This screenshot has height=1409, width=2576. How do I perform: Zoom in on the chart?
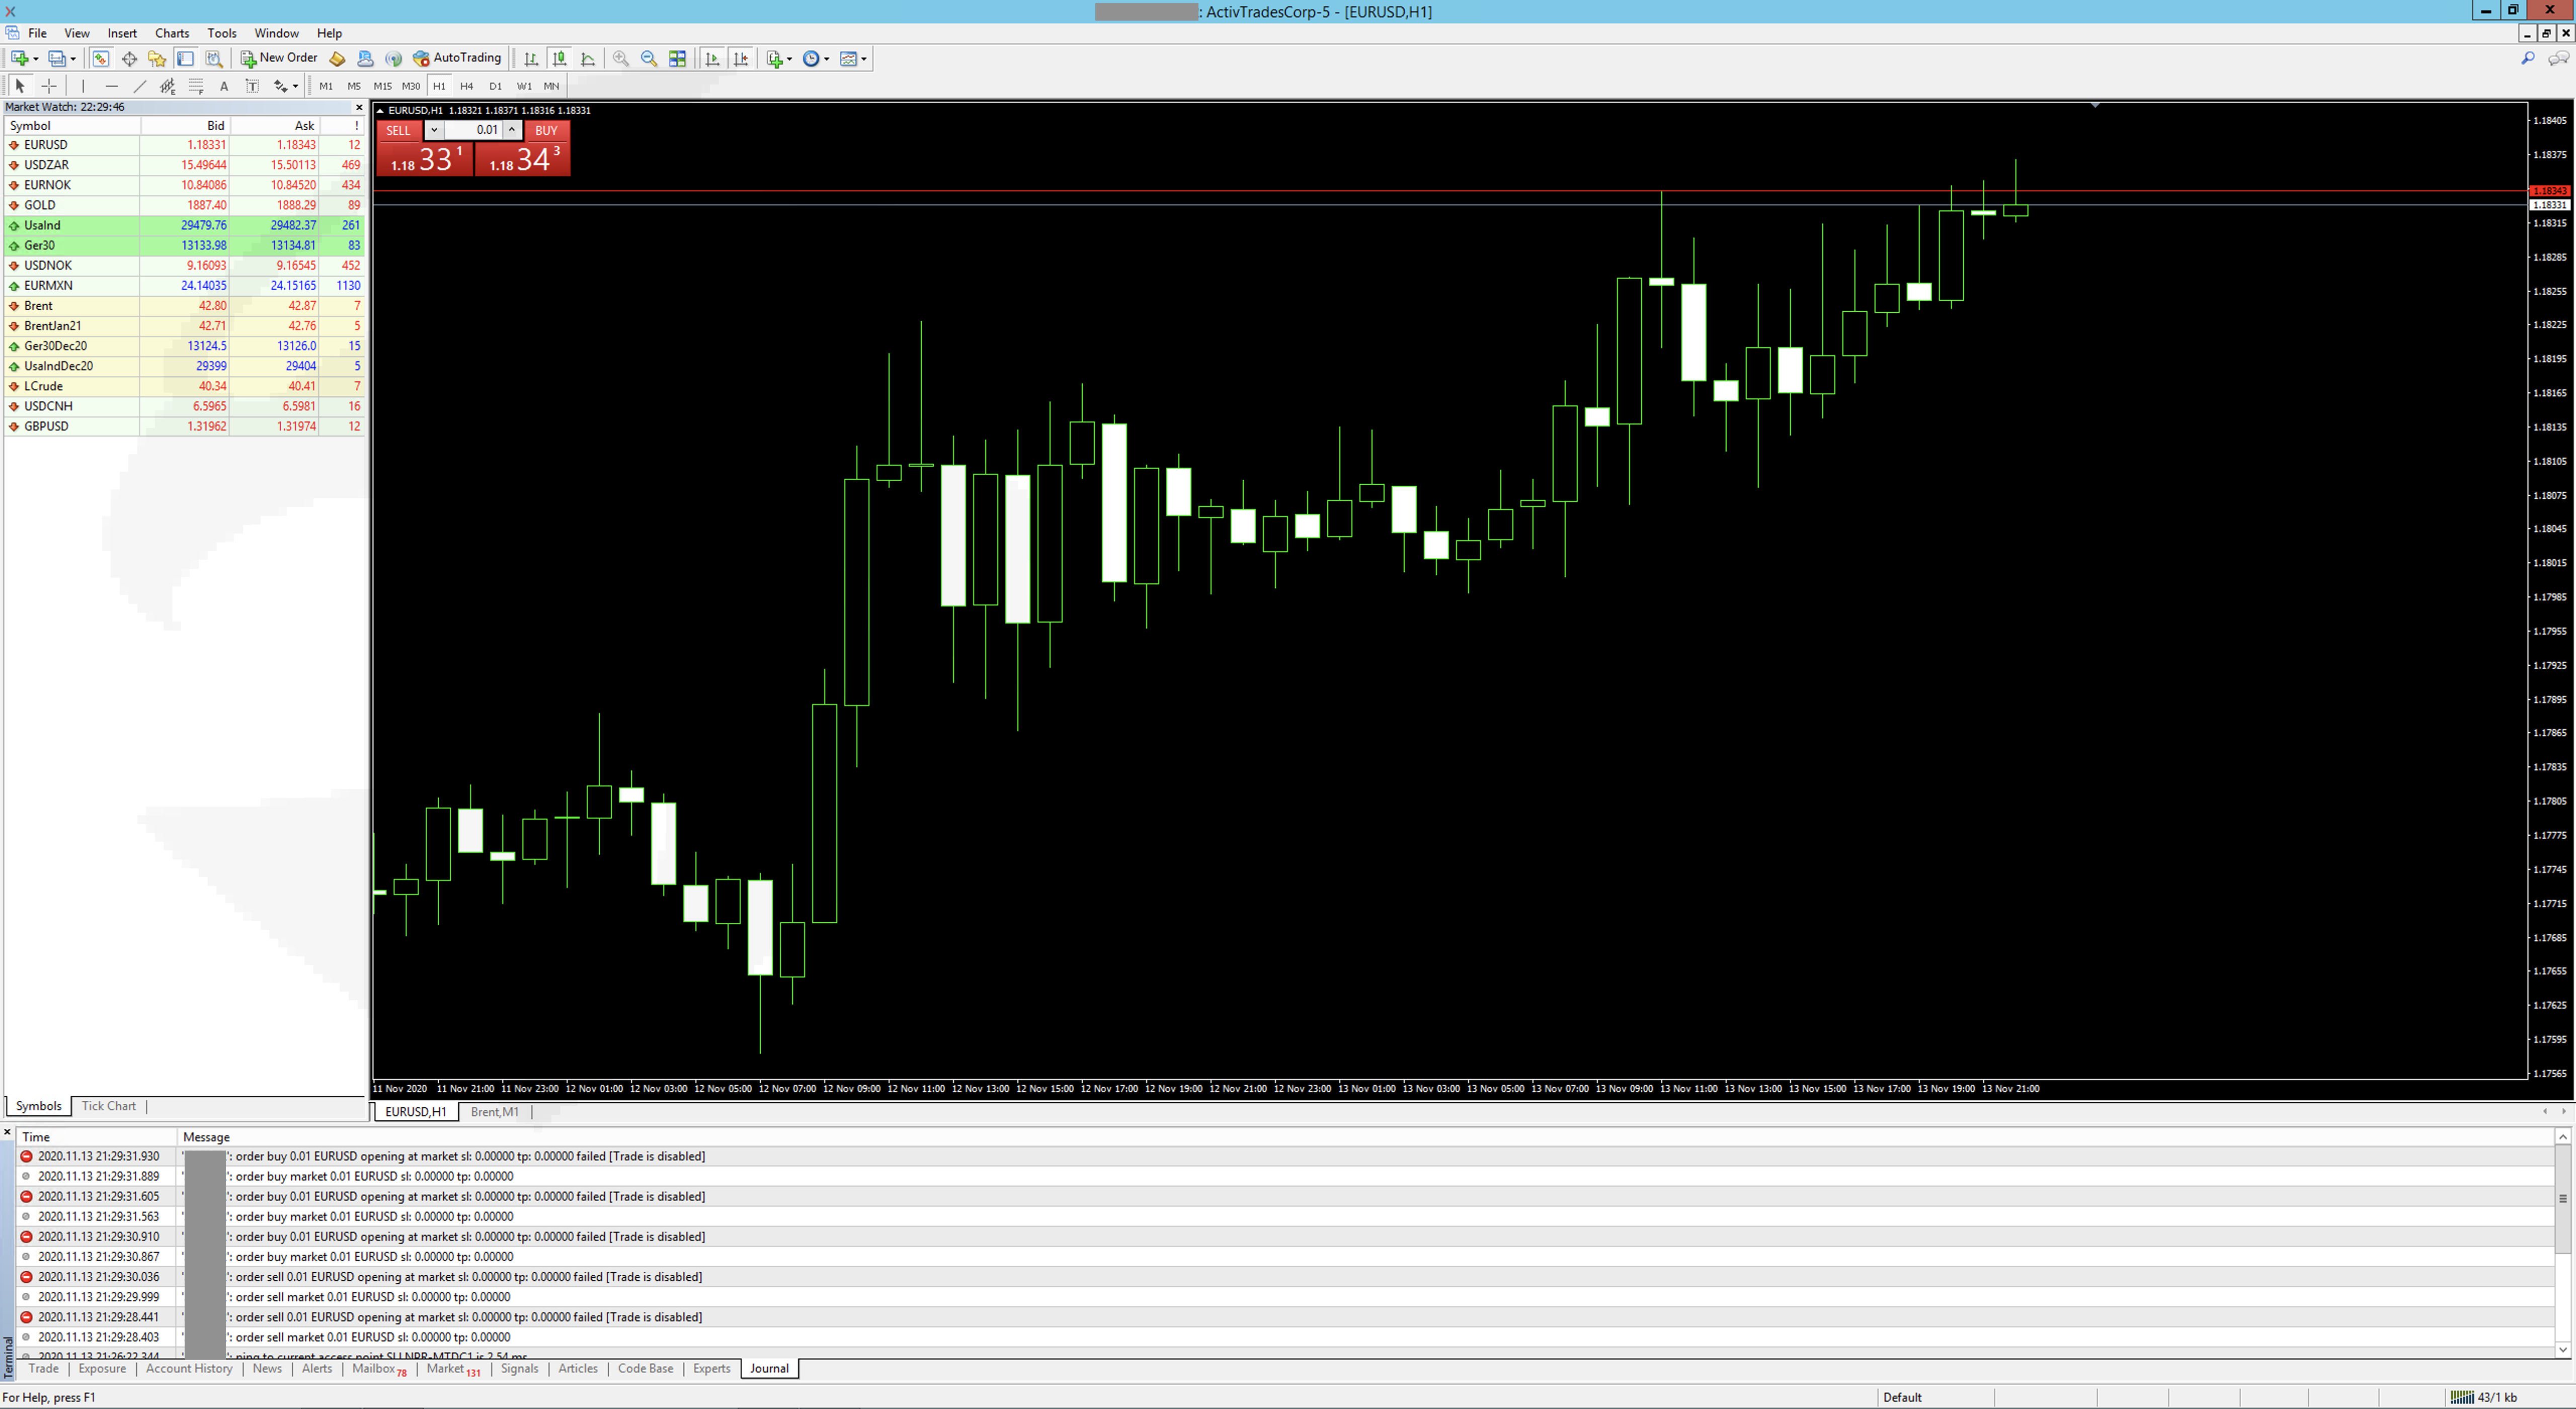point(621,59)
